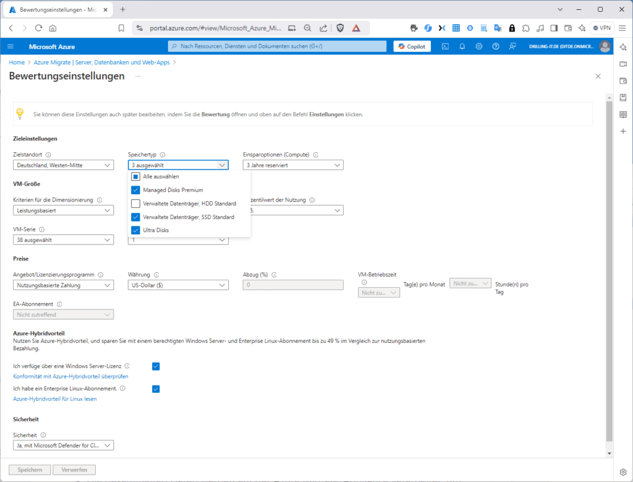
Task: Select the Bewertungseinstellungen browser tab
Action: pyautogui.click(x=59, y=10)
